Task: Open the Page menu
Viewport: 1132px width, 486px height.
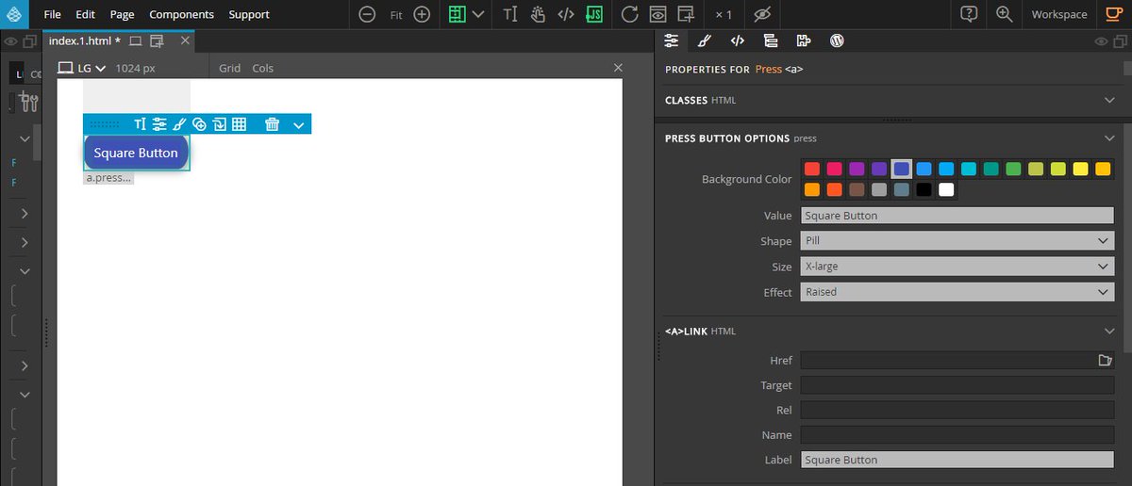Action: pos(122,14)
